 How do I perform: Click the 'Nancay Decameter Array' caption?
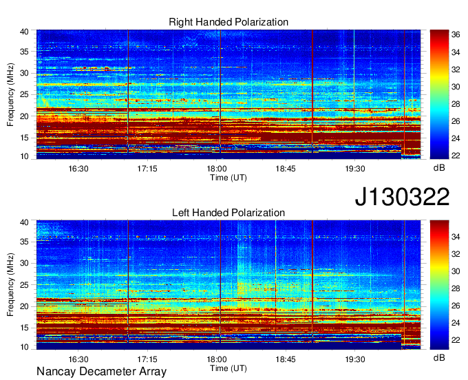pos(101,372)
